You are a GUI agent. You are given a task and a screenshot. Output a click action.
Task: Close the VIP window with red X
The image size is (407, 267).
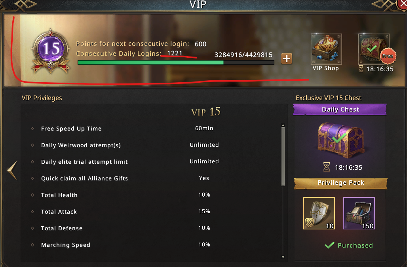402,4
